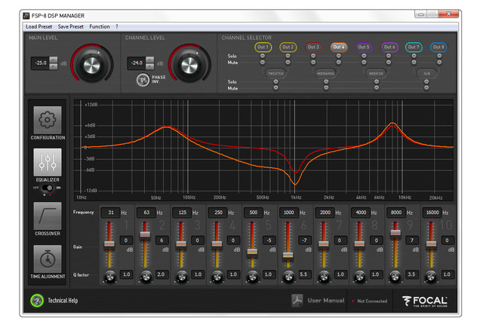Open the User Manual PDF icon
The image size is (483, 321).
coord(297,301)
